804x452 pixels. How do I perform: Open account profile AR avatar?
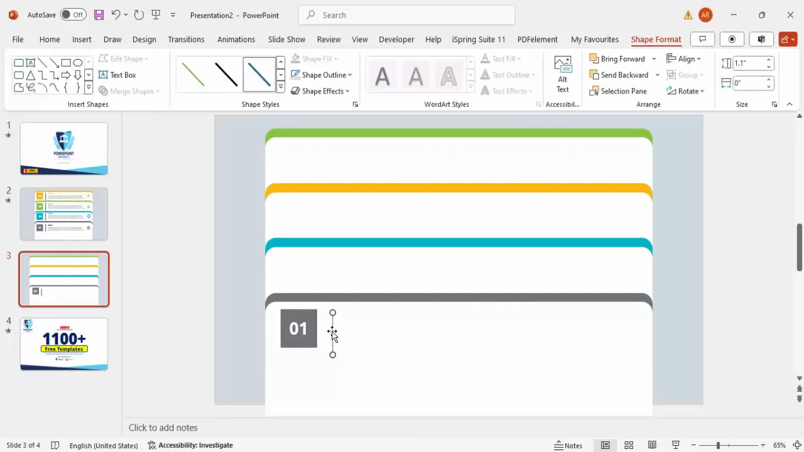click(x=705, y=15)
